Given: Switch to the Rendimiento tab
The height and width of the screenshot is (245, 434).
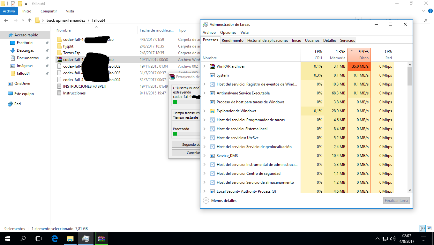Looking at the screenshot, I should (x=233, y=41).
